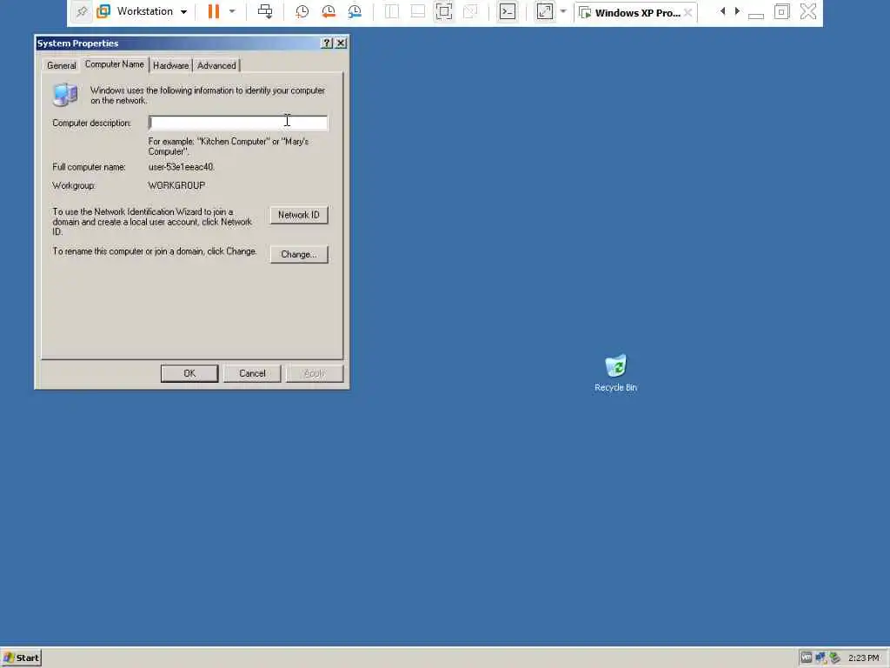Expand the power options arrow beside pause
The height and width of the screenshot is (668, 890).
[231, 11]
